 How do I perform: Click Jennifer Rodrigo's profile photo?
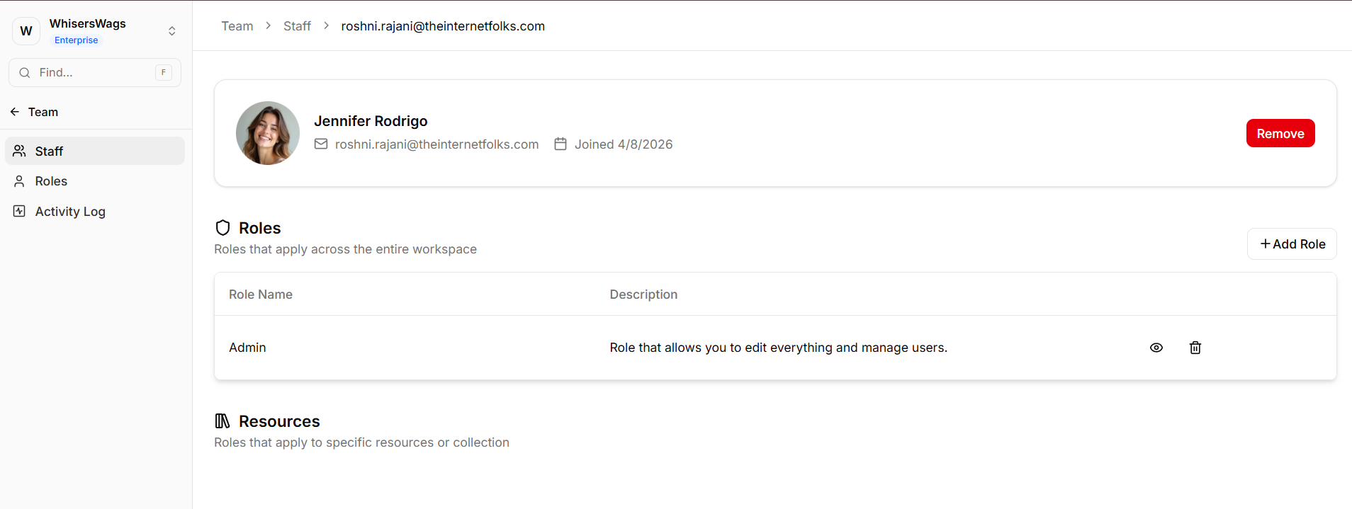click(x=267, y=133)
